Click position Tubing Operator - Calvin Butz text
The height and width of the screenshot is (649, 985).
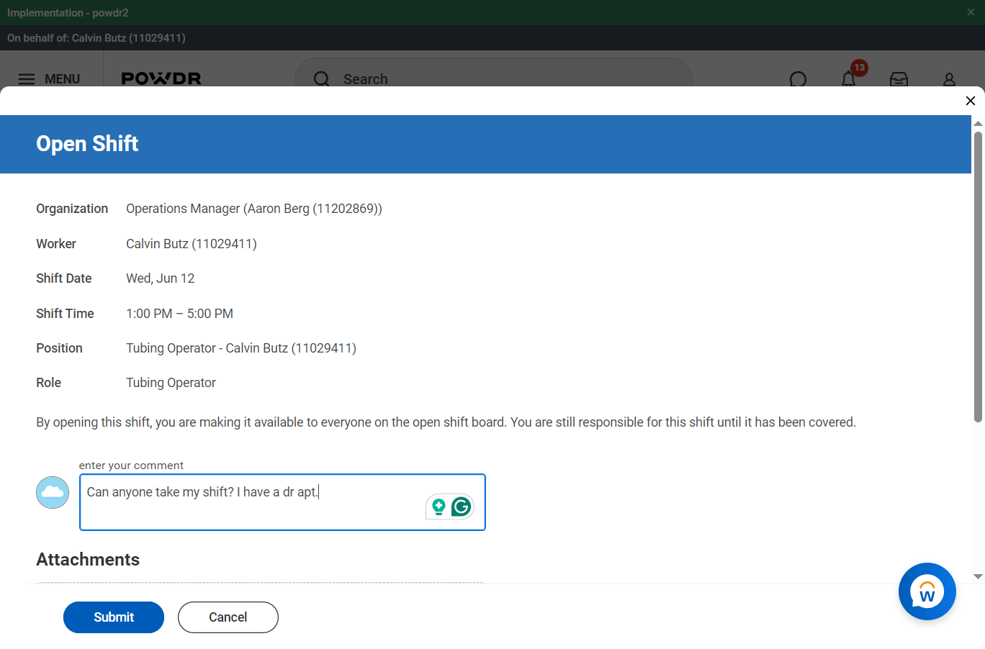241,348
